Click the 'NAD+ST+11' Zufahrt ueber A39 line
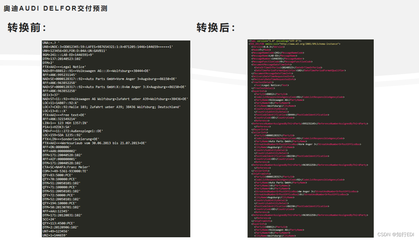The width and height of the screenshot is (419, 240). 116,99
